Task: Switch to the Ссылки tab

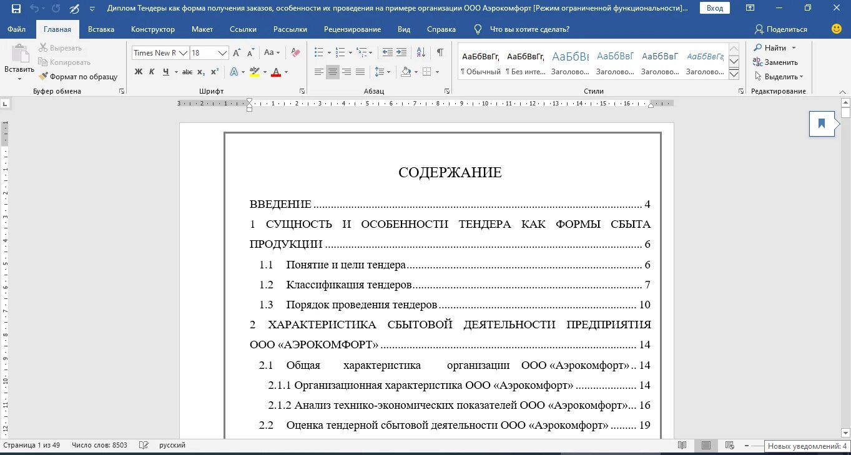Action: click(x=243, y=29)
